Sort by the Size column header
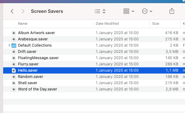 coord(155,23)
